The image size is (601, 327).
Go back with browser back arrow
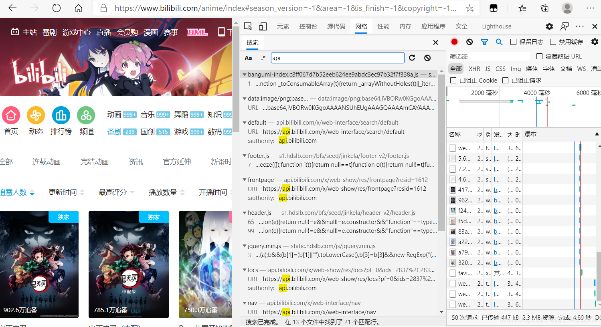(x=12, y=8)
